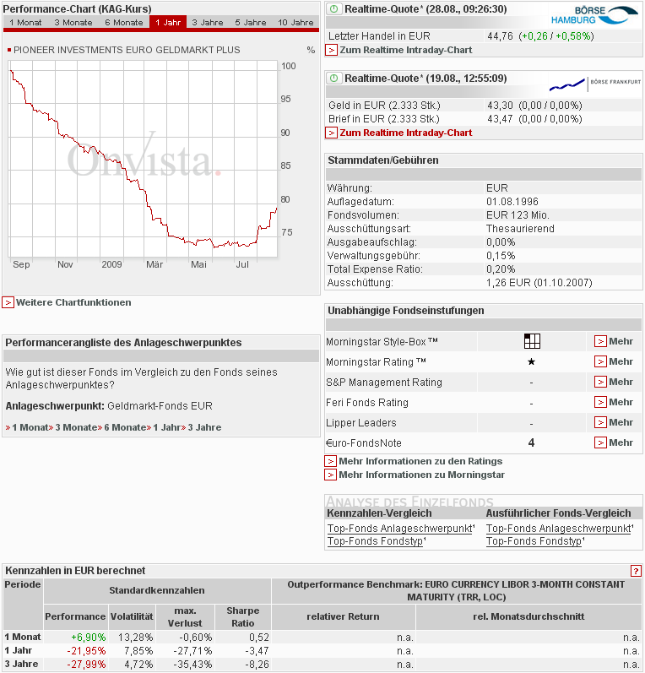Viewport: 645px width, 673px height.
Task: Click the 1 Jahr performance -21,95%
Action: click(86, 651)
